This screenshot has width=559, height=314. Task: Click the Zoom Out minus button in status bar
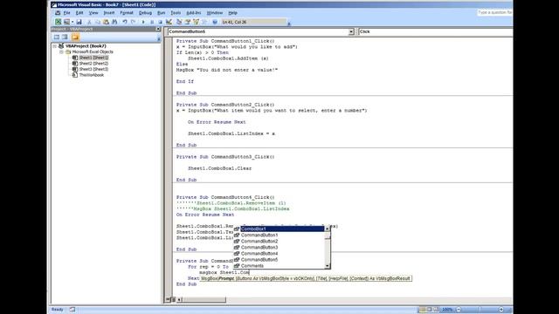pos(459,310)
